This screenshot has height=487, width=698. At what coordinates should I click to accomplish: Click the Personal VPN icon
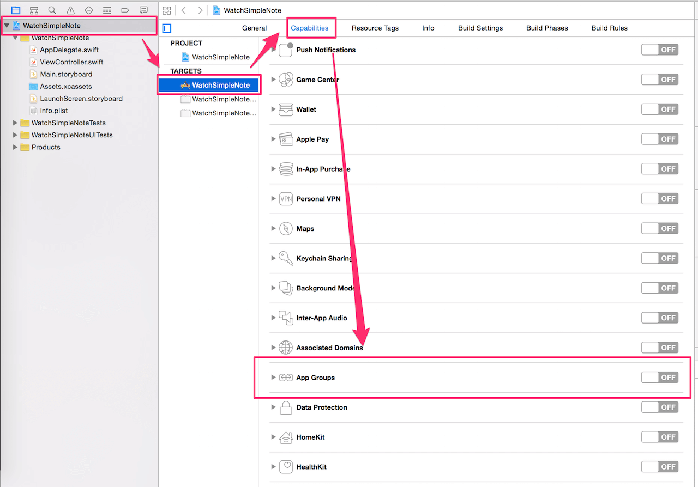tap(286, 199)
